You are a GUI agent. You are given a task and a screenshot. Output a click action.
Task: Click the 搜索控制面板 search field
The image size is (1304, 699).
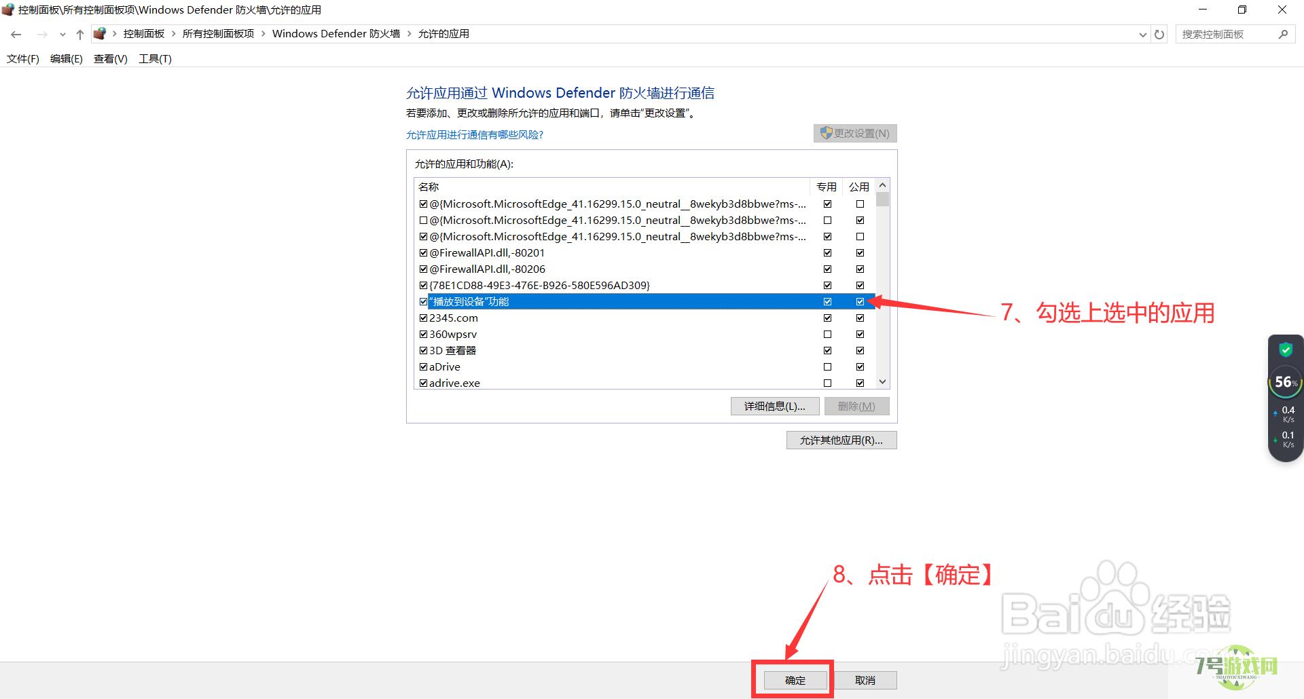pyautogui.click(x=1226, y=34)
